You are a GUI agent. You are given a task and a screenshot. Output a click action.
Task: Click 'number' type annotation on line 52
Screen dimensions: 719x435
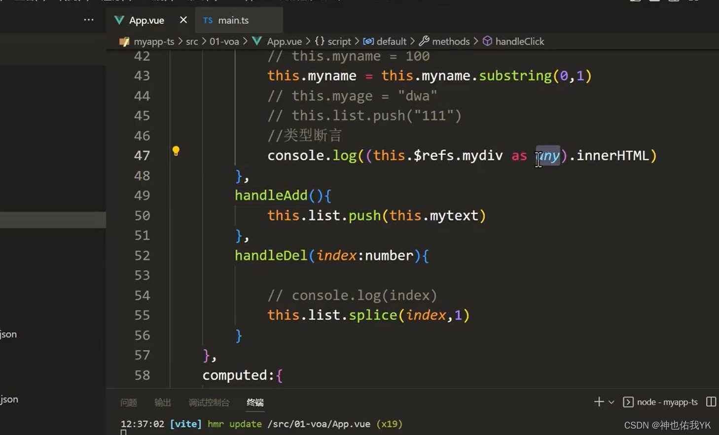coord(389,256)
